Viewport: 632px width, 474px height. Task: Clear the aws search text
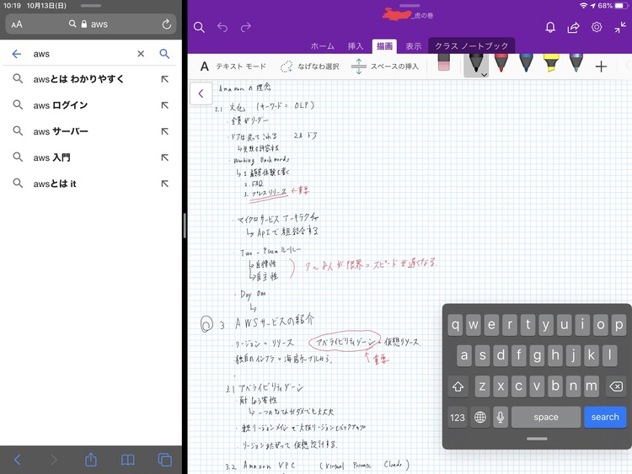coord(141,54)
